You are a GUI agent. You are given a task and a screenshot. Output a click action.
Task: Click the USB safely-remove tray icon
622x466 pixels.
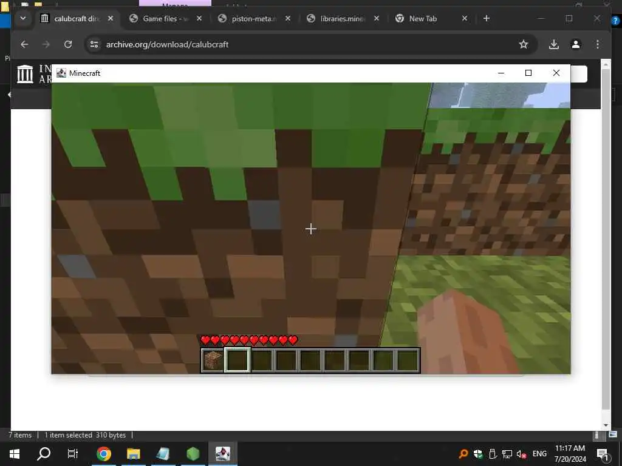click(x=493, y=454)
